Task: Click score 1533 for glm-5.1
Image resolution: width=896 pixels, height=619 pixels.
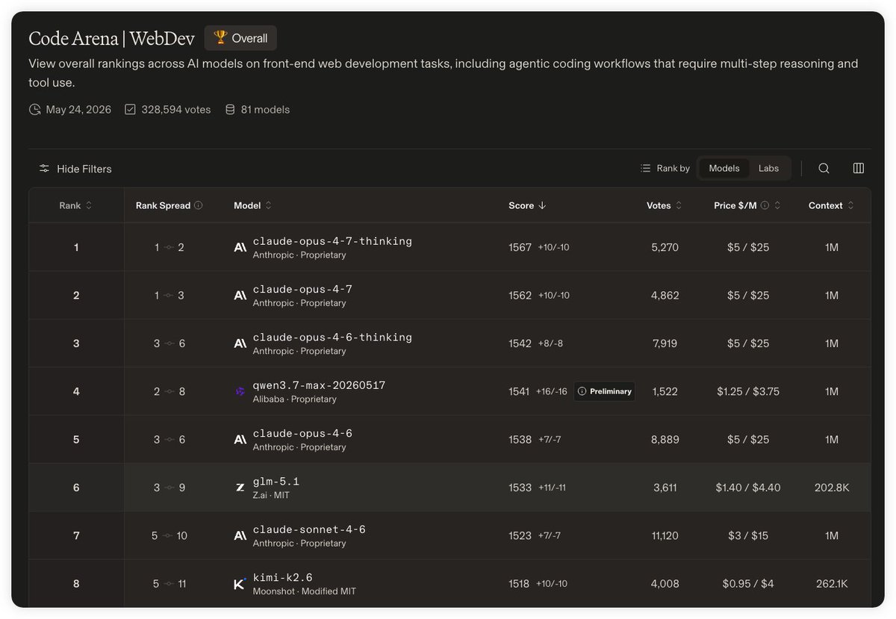Action: [x=520, y=488]
